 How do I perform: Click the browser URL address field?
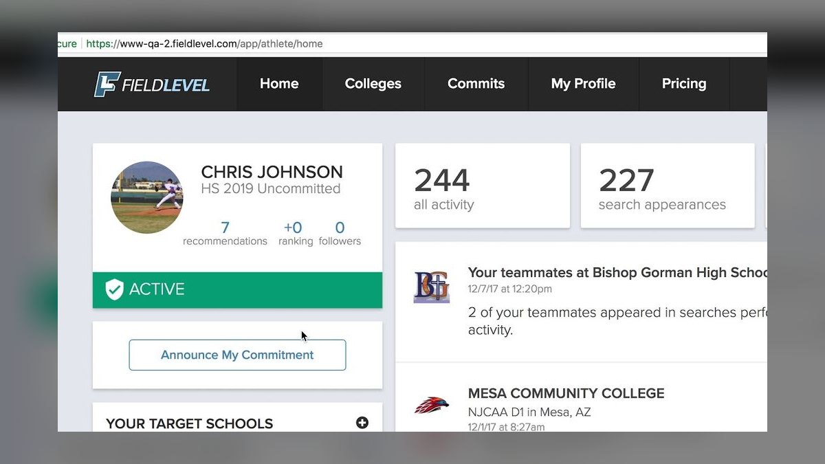[x=412, y=43]
